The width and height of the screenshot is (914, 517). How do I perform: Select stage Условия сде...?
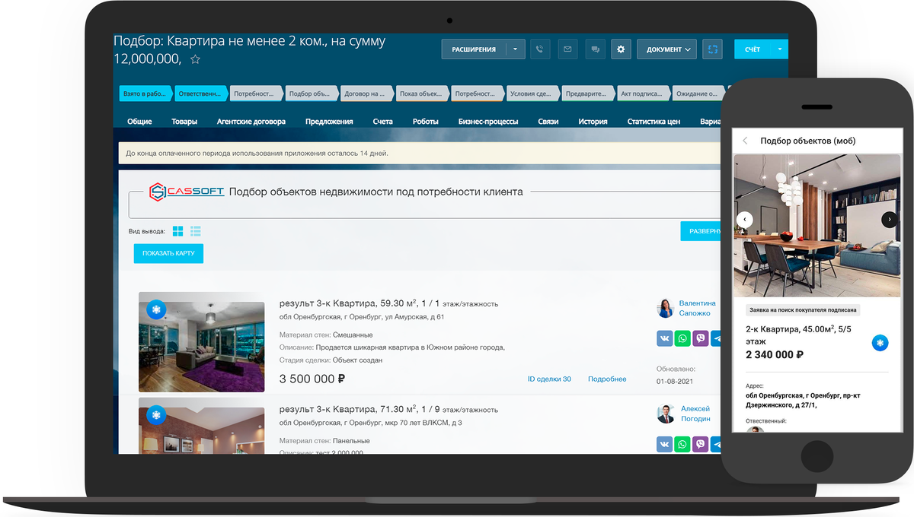[533, 94]
